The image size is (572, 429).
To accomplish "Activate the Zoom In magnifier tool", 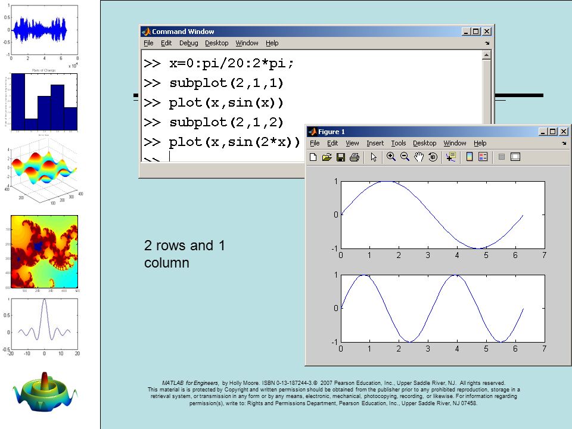I will tap(391, 157).
